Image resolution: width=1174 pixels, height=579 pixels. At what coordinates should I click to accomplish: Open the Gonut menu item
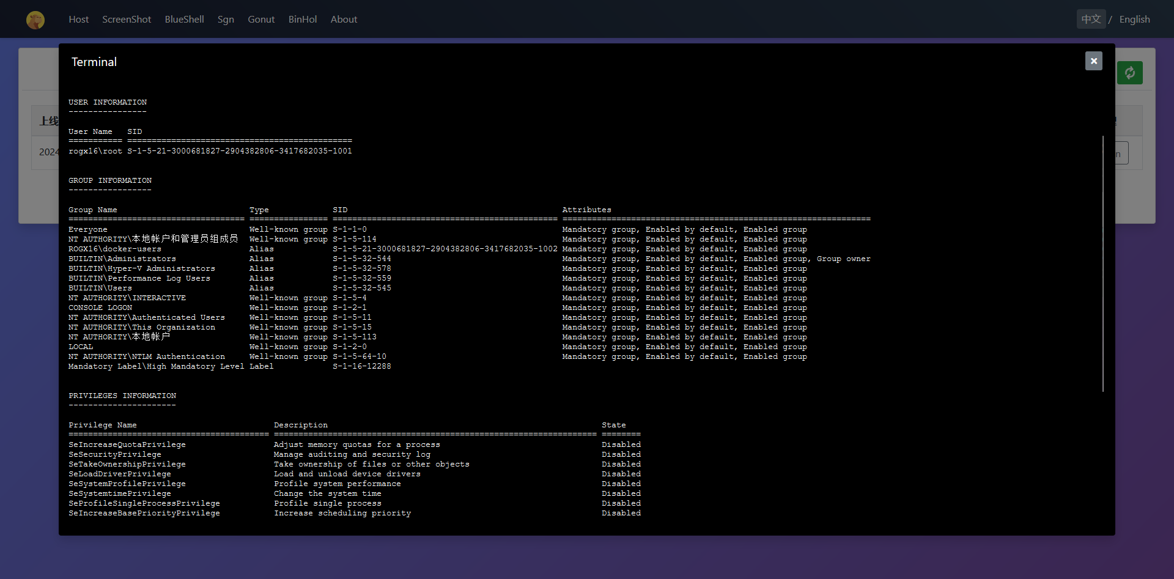point(261,20)
